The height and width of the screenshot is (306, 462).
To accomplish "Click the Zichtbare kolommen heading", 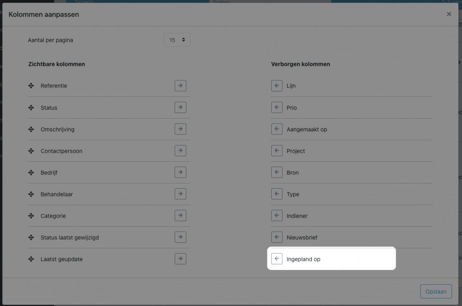I will [x=56, y=64].
